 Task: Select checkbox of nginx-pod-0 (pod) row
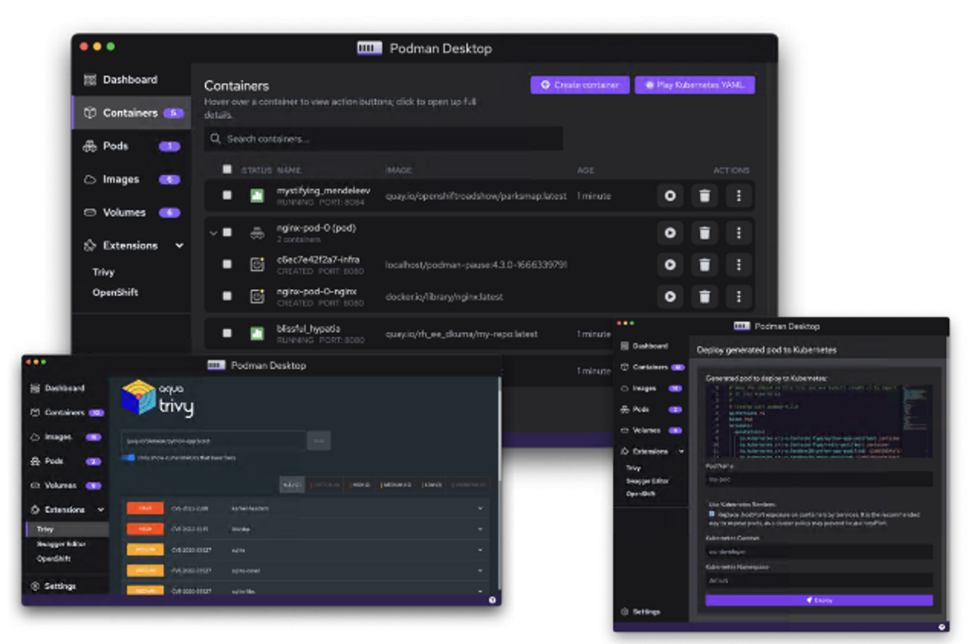(x=227, y=232)
